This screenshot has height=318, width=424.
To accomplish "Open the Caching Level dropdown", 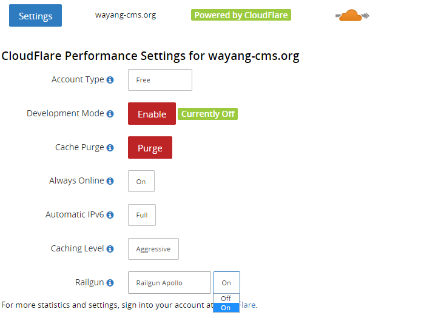I will [x=153, y=249].
